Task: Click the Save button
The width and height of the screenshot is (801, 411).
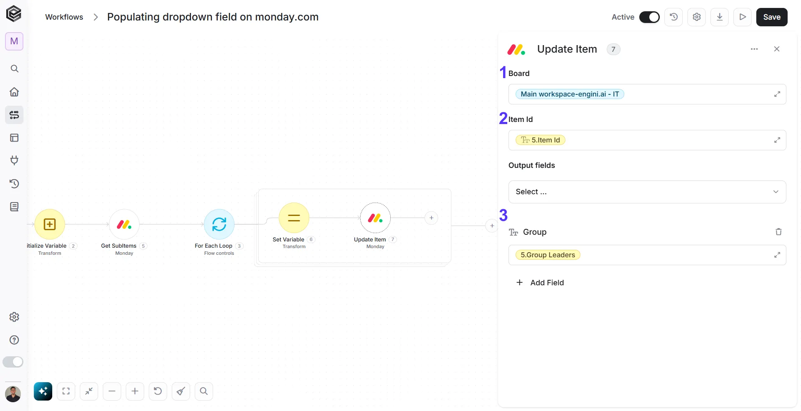Action: click(x=772, y=17)
